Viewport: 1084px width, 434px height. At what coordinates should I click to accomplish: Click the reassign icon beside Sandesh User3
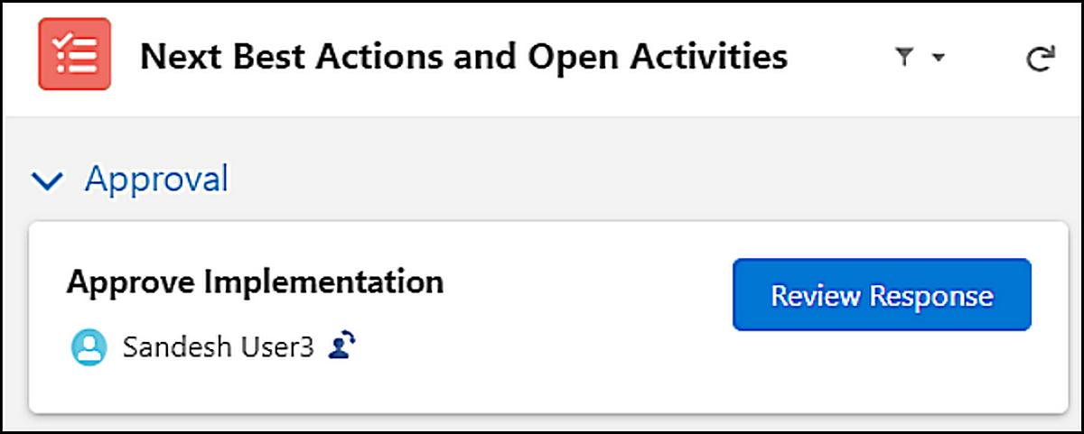click(341, 346)
